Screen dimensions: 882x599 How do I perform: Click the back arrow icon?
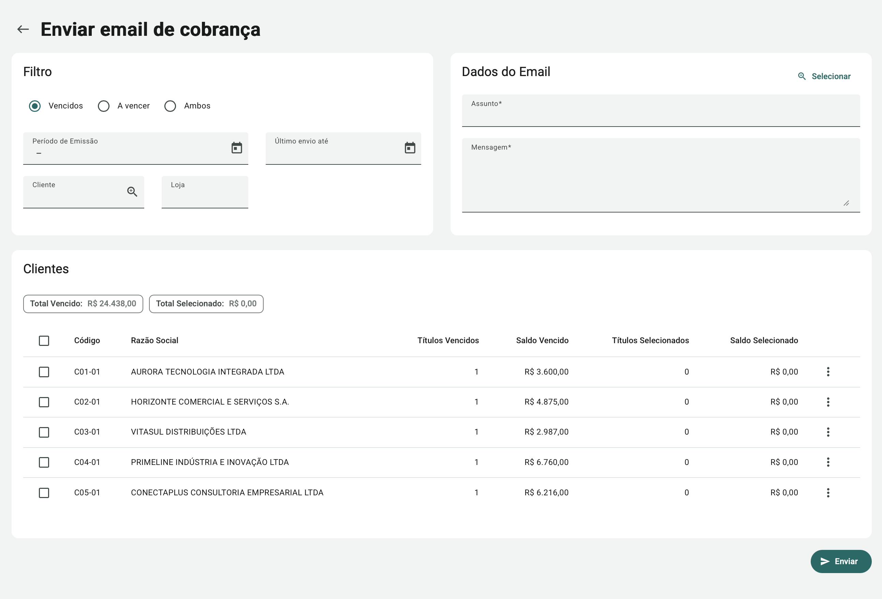23,29
